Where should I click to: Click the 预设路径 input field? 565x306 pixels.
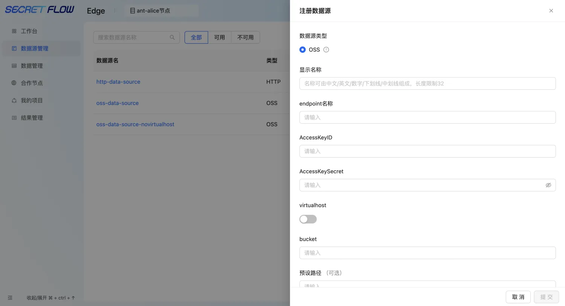[x=428, y=284]
